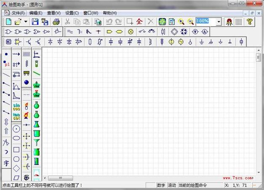Click the Save All icon

[45, 22]
